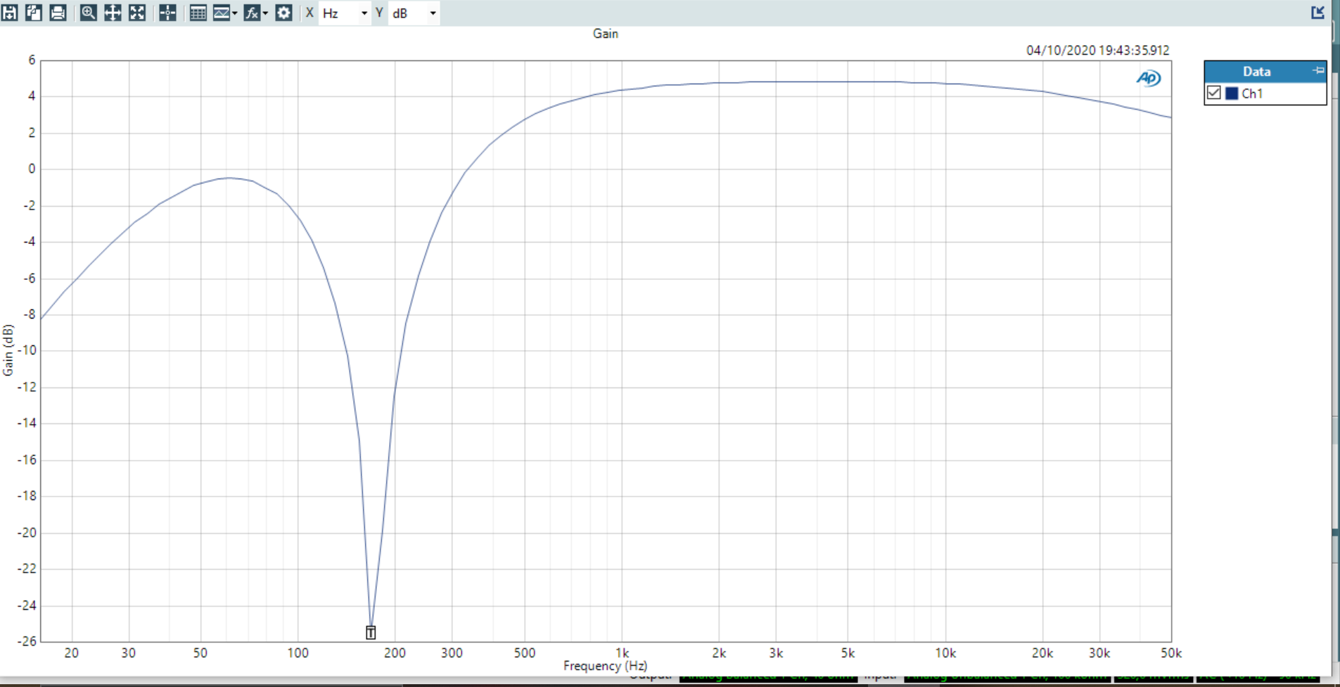This screenshot has width=1340, height=687.
Task: Click the timestamp 04/10/2020 19:43:35.912
Action: [x=1097, y=51]
